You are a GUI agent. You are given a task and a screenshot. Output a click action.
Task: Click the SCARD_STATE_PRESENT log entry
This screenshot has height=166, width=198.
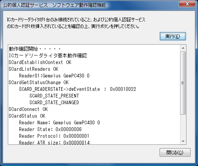tap(54, 96)
